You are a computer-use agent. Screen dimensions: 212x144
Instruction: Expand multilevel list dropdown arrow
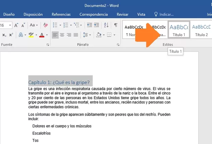coord(81,25)
